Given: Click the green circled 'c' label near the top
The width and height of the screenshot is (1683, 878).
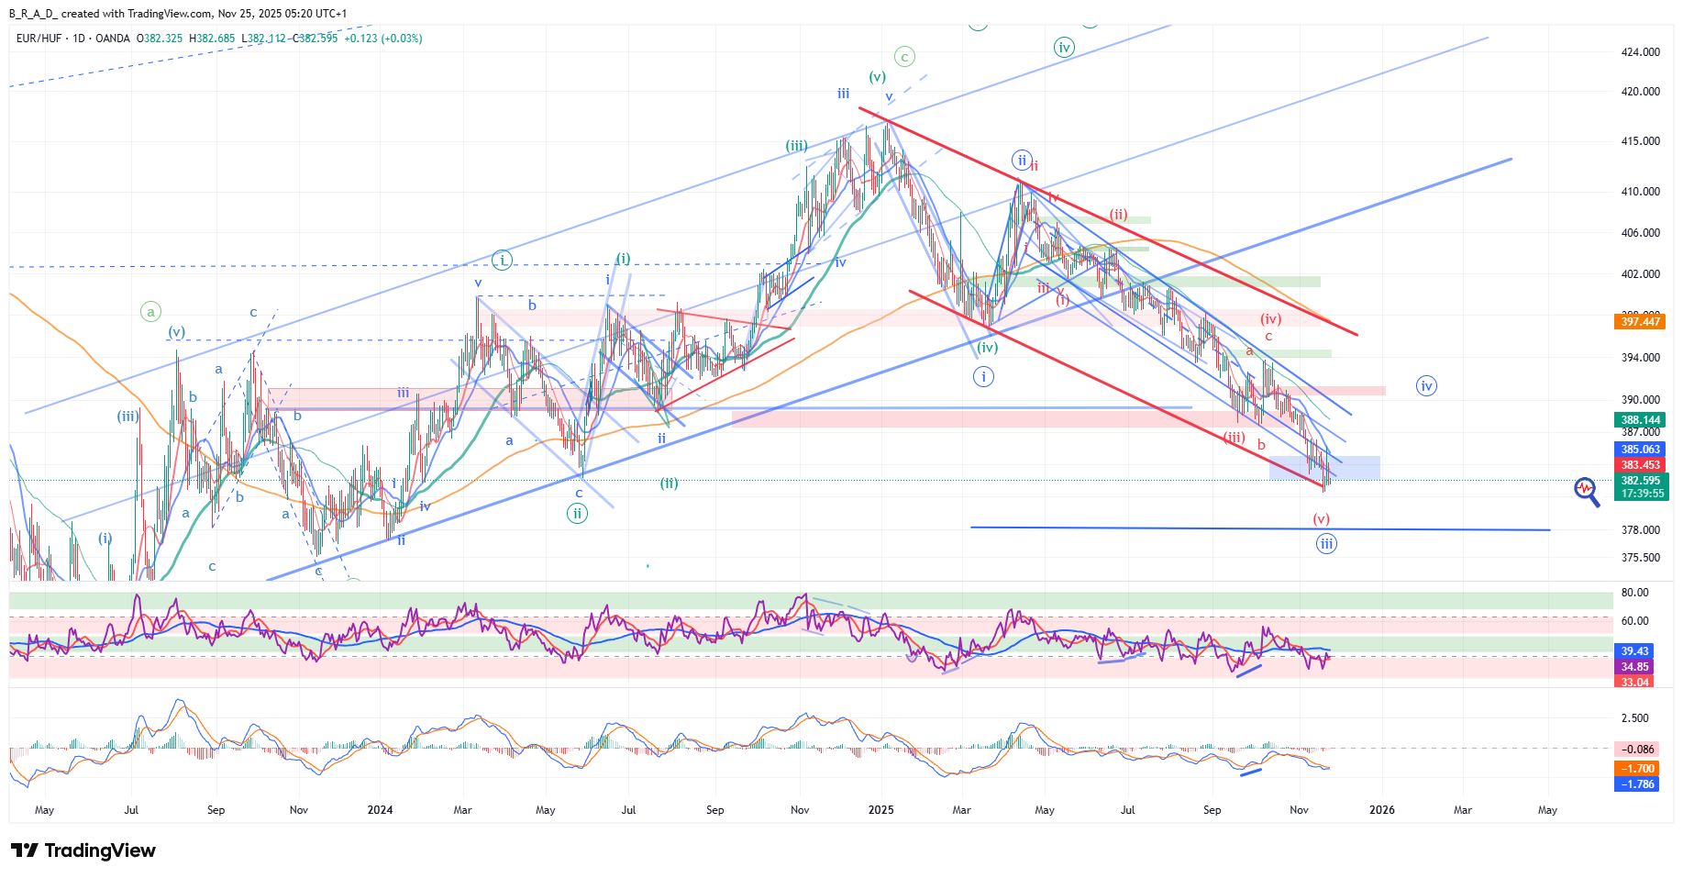Looking at the screenshot, I should coord(904,57).
